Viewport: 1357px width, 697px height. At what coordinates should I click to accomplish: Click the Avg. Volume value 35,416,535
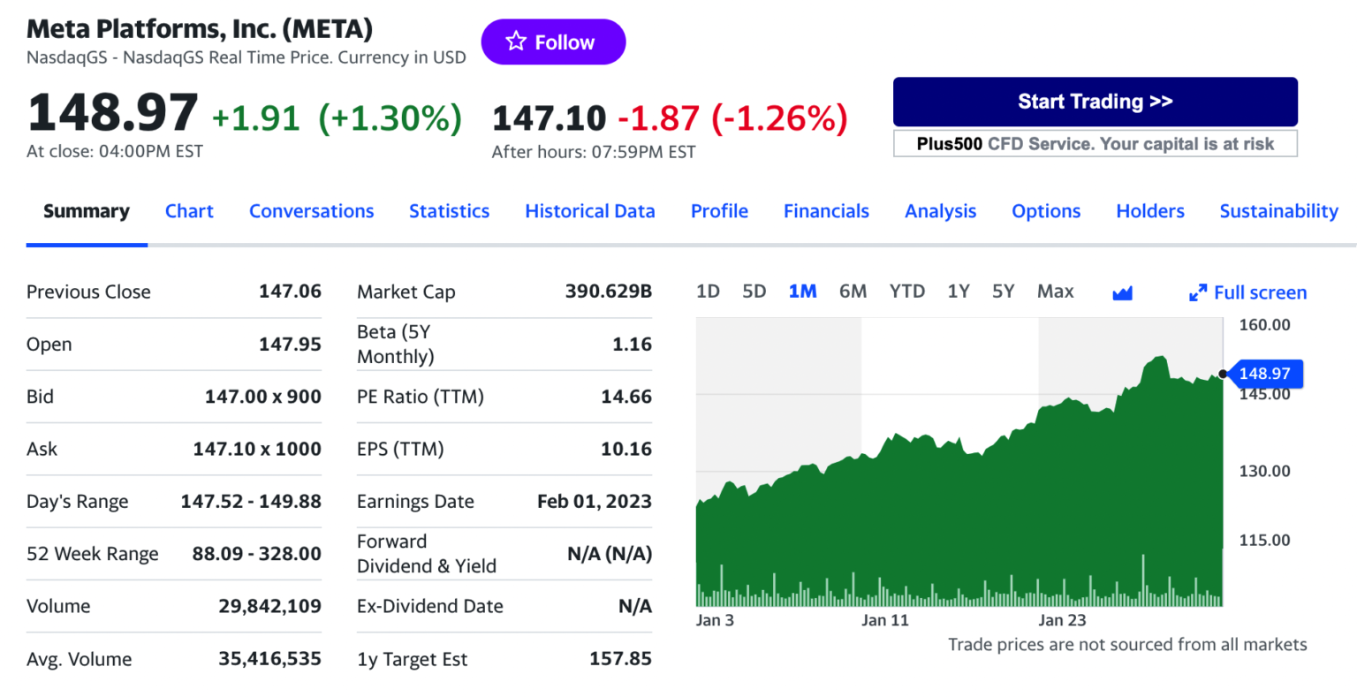pos(270,659)
